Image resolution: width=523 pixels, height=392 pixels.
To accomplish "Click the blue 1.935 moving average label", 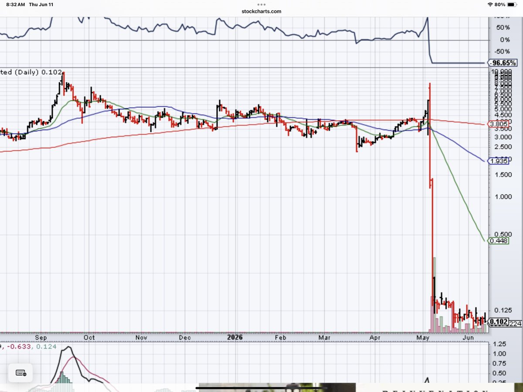I will tap(499, 161).
